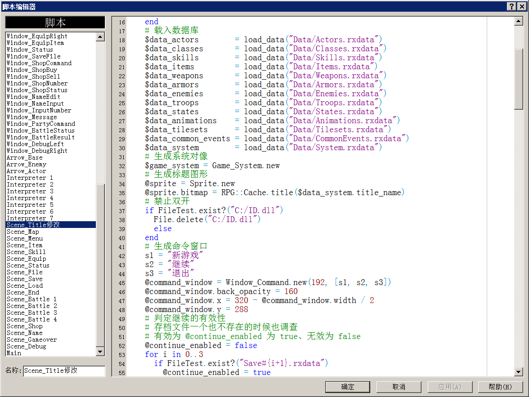Click the code editor scroll-up arrow
Viewport: 529px width, 397px height.
519,21
